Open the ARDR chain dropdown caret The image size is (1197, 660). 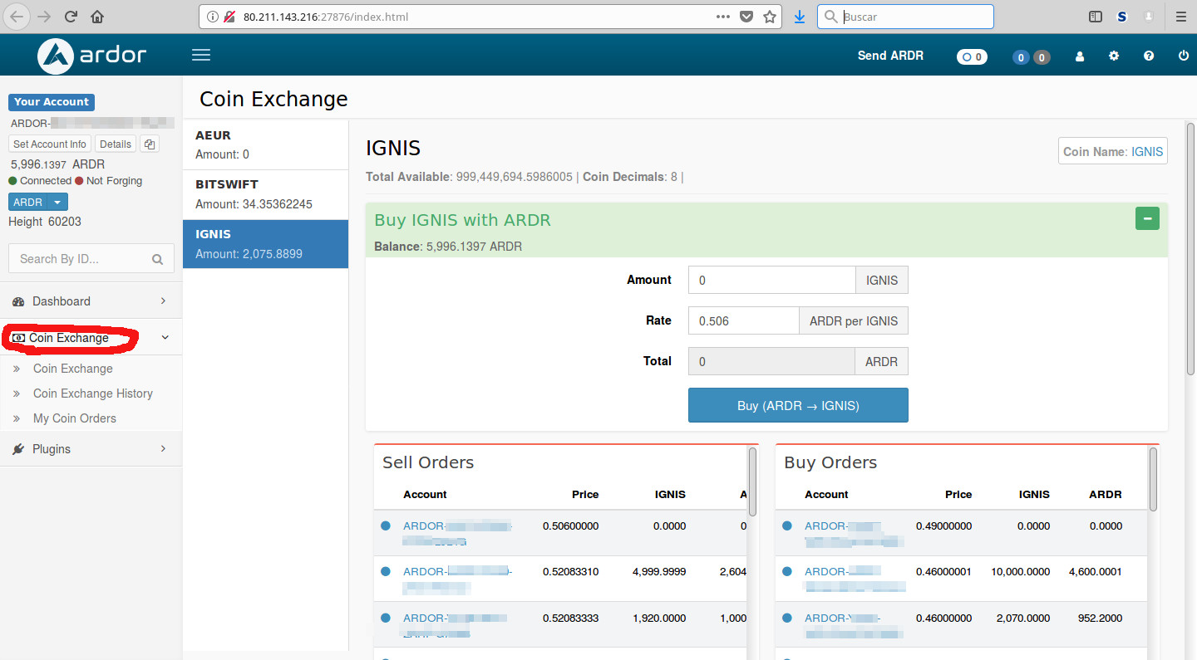pos(57,203)
